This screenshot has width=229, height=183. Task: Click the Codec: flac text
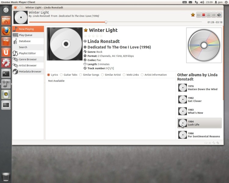pos(94,60)
